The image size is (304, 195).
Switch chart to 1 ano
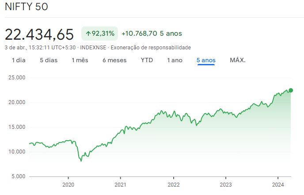175,60
